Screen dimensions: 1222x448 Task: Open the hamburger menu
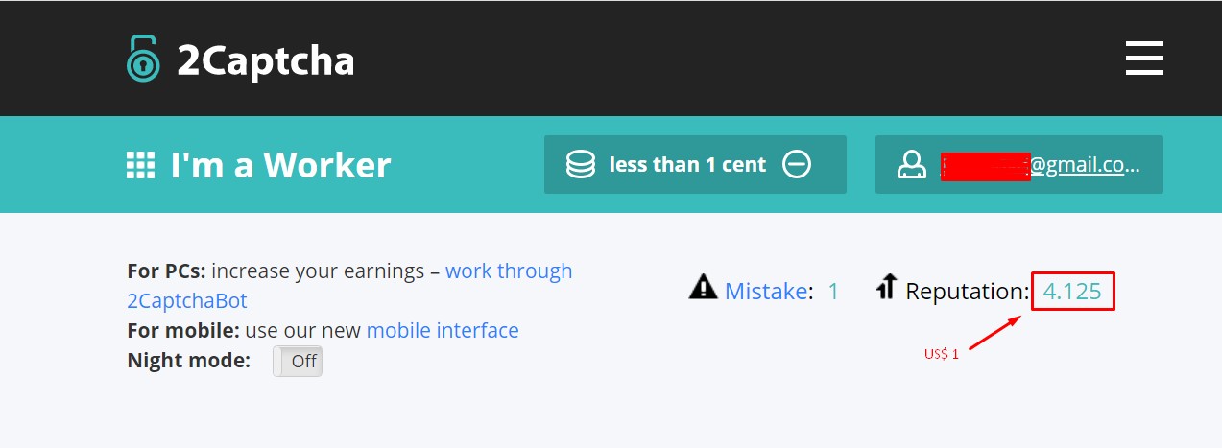click(1144, 59)
